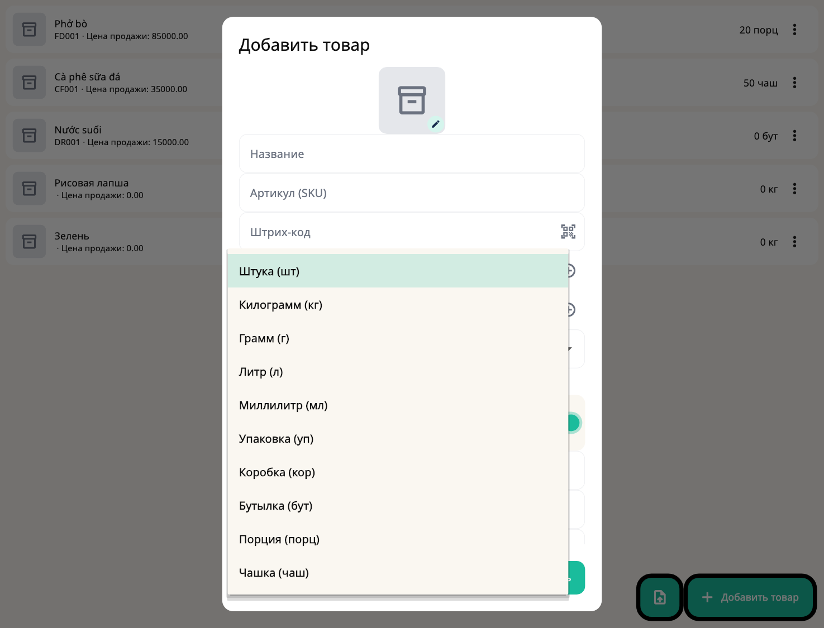The width and height of the screenshot is (824, 628).
Task: Select Штука (шт) unit option
Action: 398,271
